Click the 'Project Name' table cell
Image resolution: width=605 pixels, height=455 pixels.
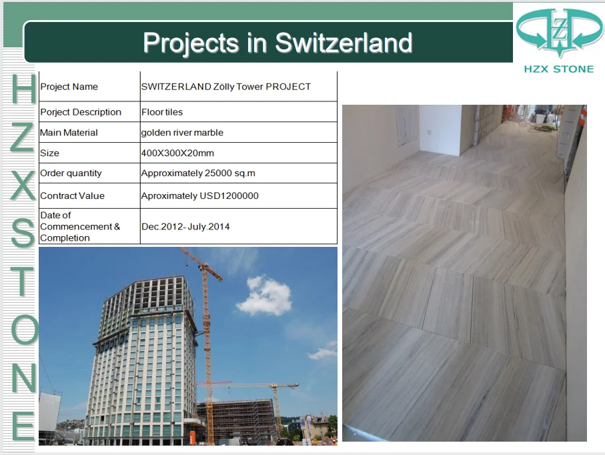pos(89,87)
